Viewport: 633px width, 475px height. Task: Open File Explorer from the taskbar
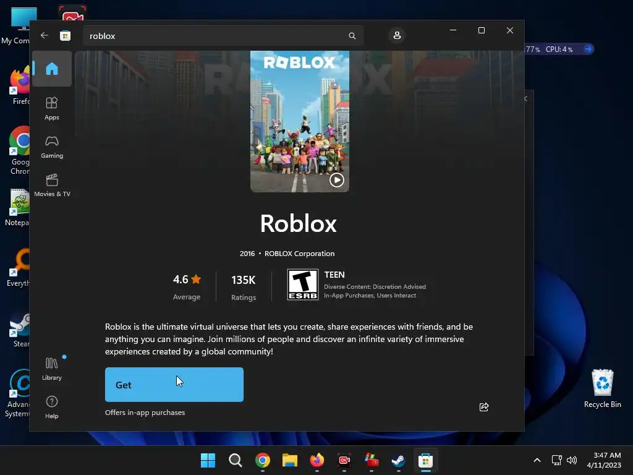[x=289, y=460]
